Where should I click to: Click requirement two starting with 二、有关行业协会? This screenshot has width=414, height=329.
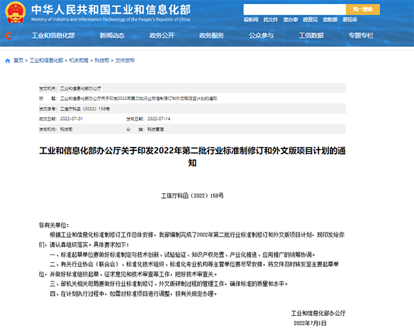click(189, 270)
